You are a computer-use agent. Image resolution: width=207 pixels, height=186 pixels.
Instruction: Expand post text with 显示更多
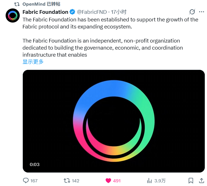click(33, 62)
